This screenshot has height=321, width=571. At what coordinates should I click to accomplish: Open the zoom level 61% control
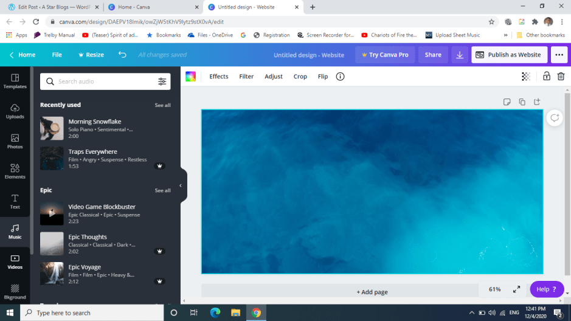click(x=494, y=289)
